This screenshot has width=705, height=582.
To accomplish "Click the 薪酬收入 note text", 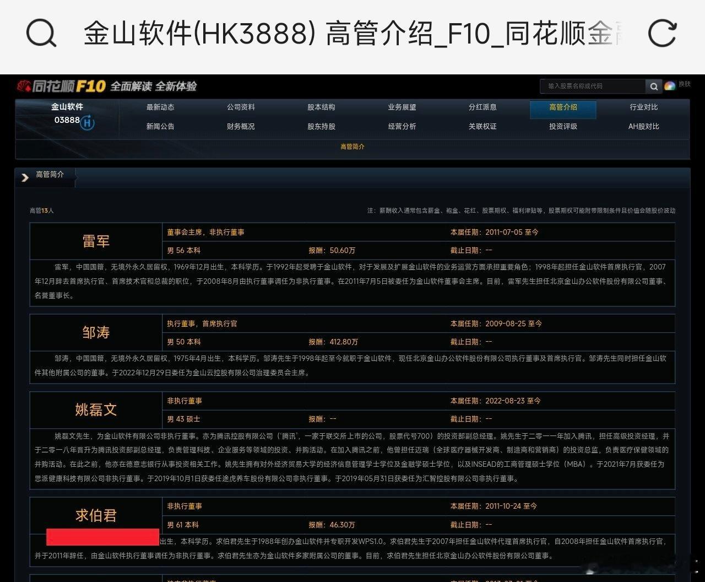I will 521,211.
